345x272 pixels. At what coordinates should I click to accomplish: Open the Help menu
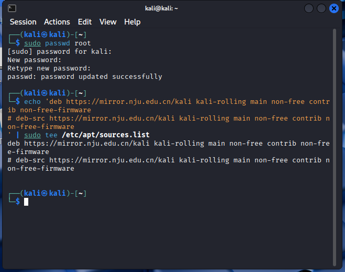pyautogui.click(x=132, y=22)
